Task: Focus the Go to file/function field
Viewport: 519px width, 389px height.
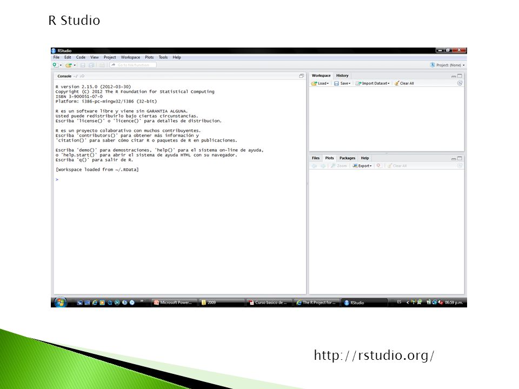Action: coord(133,65)
